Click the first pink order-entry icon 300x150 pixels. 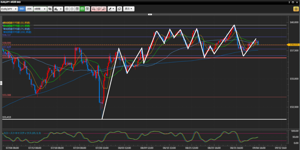tap(94, 9)
